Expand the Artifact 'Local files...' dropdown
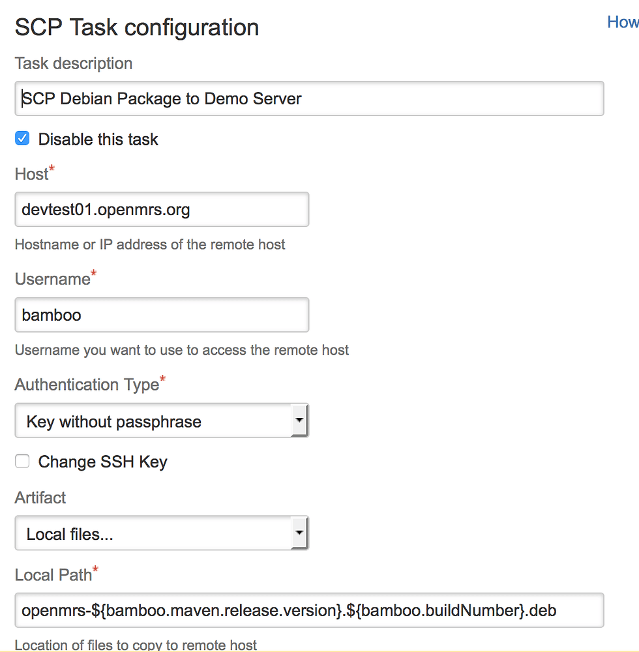The width and height of the screenshot is (639, 652). click(153, 534)
